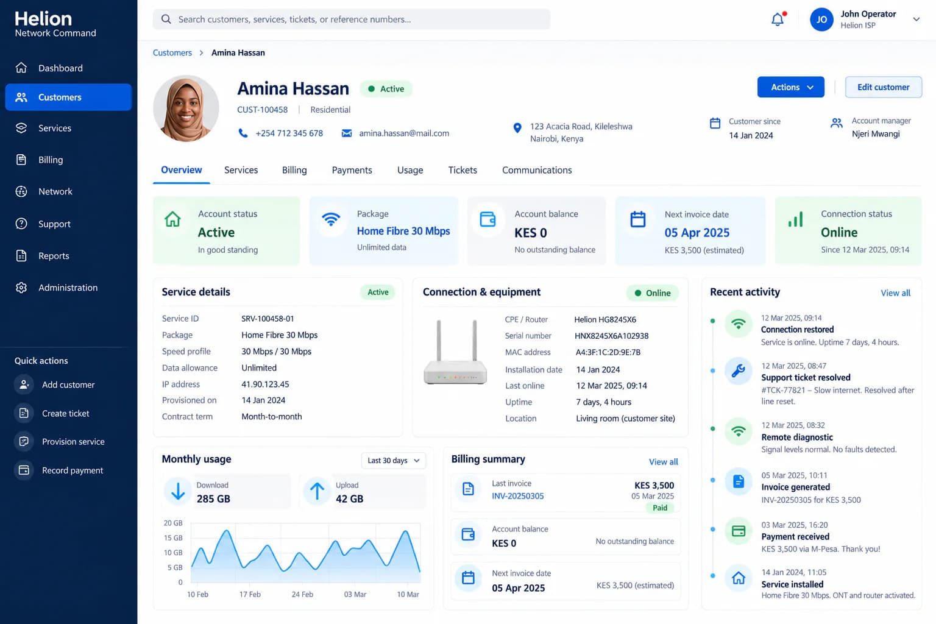Open the Last 30 days period dropdown
This screenshot has height=624, width=936.
coord(394,461)
